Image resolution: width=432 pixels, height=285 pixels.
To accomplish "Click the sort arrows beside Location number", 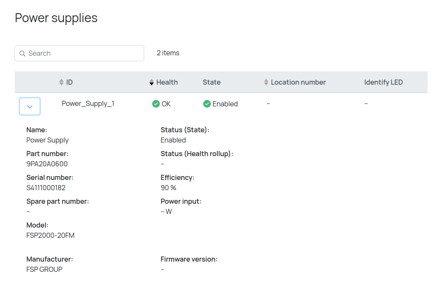I will (x=266, y=82).
